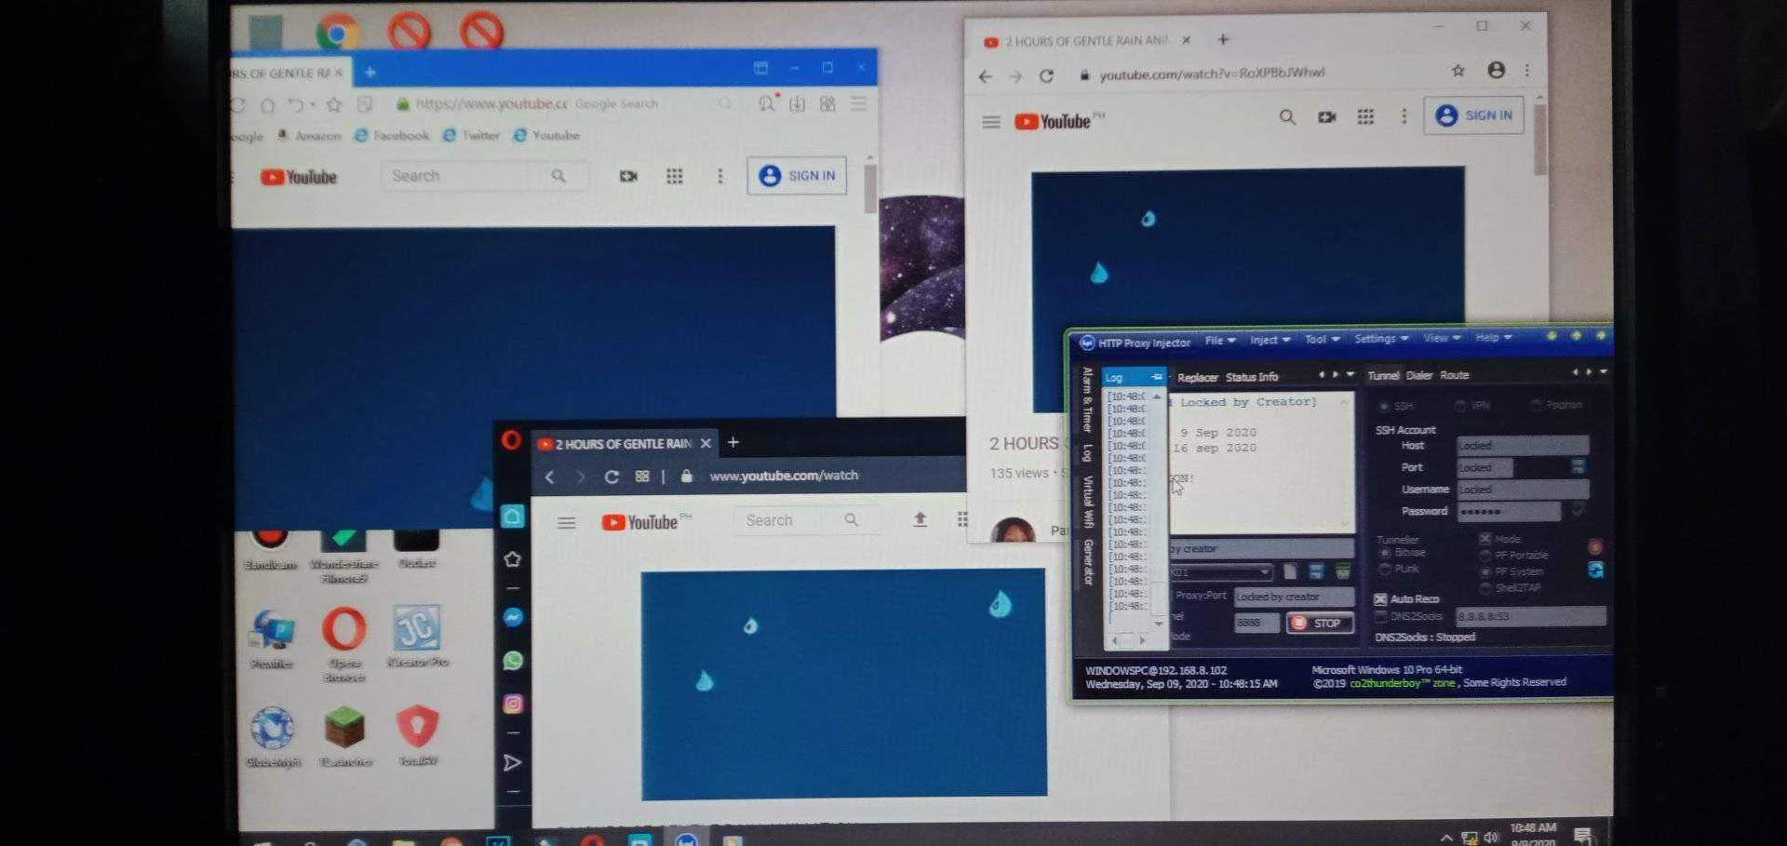Click YouTube create video icon in Chrome window

[1327, 117]
